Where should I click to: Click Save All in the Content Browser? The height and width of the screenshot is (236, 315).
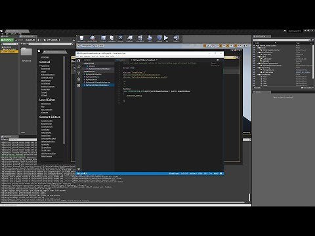[x=30, y=40]
